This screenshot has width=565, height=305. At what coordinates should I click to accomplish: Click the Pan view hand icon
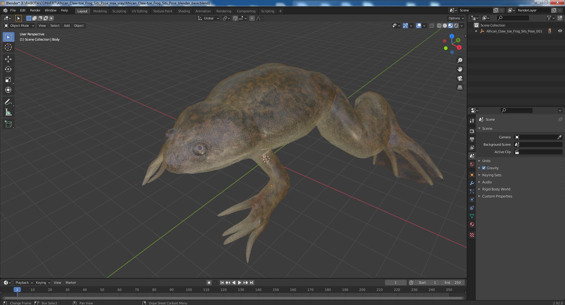(x=460, y=69)
